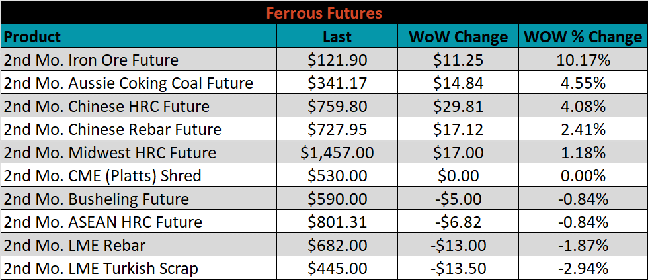Viewport: 648px width, 280px height.
Task: Select the 2nd Mo. LME Rebar label
Action: click(74, 246)
